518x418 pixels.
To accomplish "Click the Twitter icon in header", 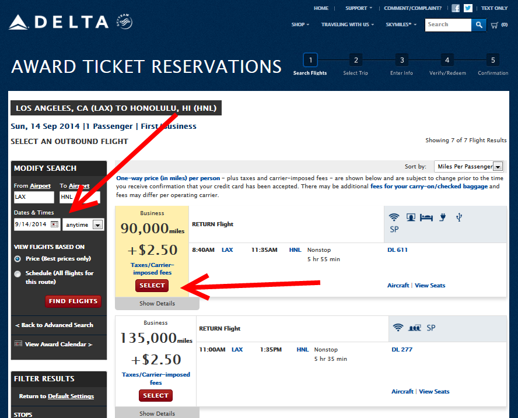I will tap(468, 8).
